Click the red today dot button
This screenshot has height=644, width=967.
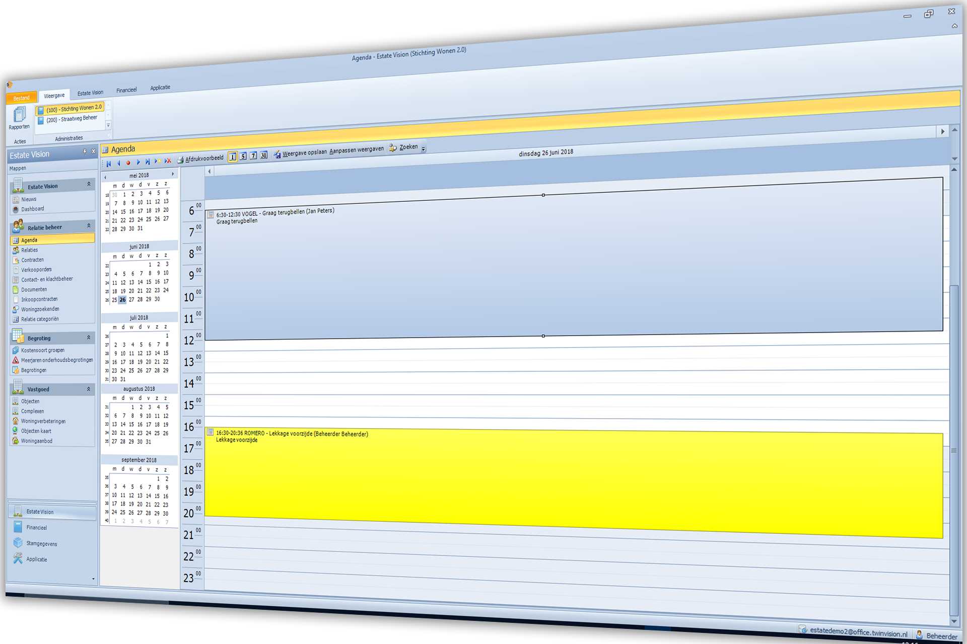[x=128, y=163]
